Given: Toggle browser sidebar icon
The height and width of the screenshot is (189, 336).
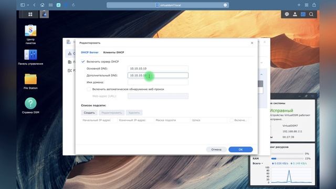Looking at the screenshot, I should [x=23, y=5].
